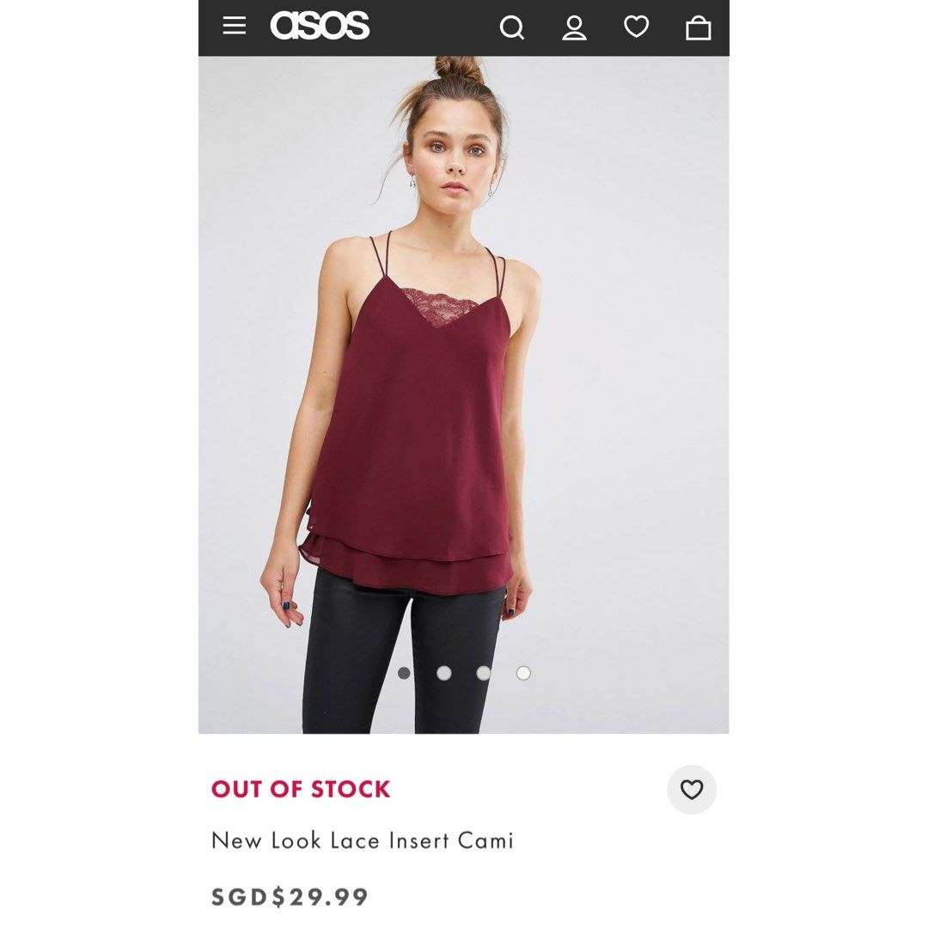Screen dimensions: 928x928
Task: Select the fourth, last carousel dot
Action: click(x=523, y=673)
